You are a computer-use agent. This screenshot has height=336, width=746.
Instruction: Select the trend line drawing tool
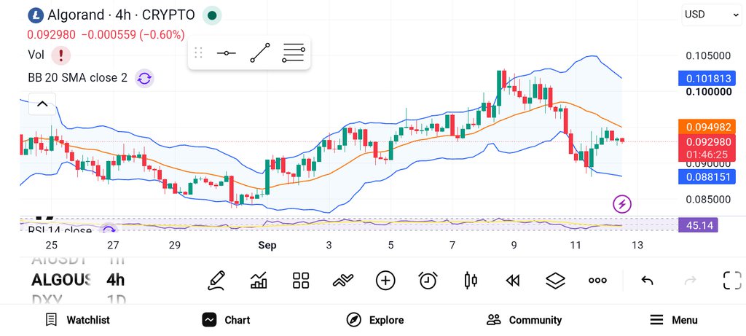[x=260, y=52]
